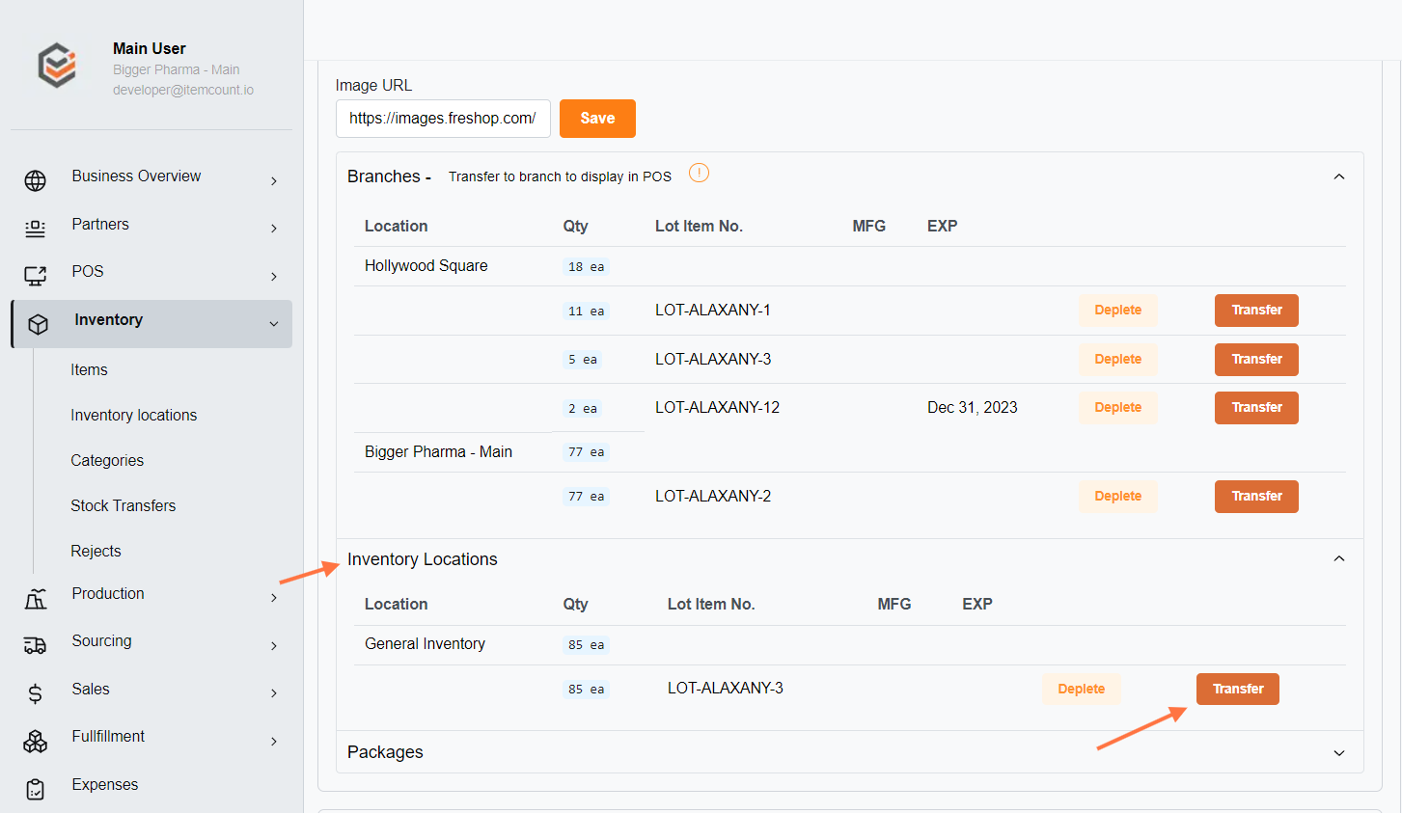Click the Business Overview globe icon

tap(36, 180)
